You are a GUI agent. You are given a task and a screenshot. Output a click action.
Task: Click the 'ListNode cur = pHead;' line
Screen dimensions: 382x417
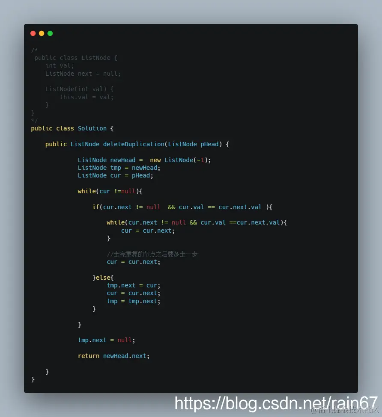click(116, 175)
